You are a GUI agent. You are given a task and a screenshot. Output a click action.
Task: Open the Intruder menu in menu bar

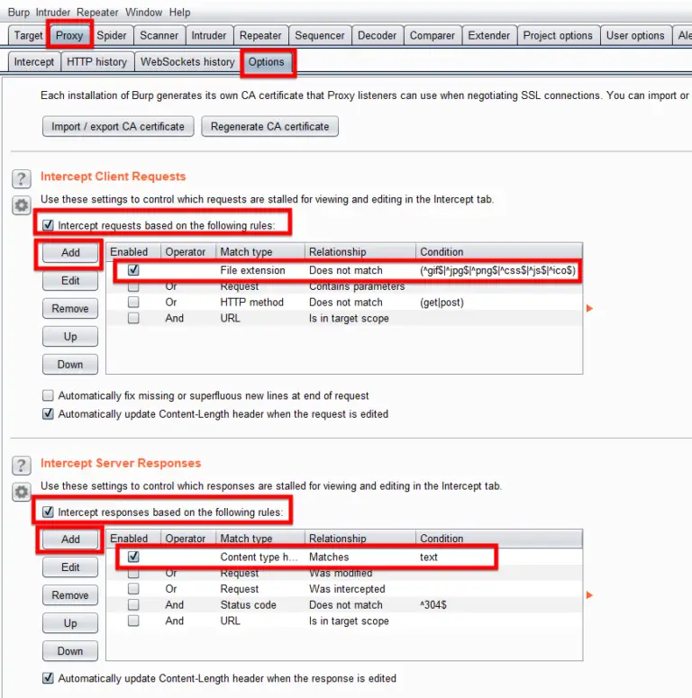(53, 13)
